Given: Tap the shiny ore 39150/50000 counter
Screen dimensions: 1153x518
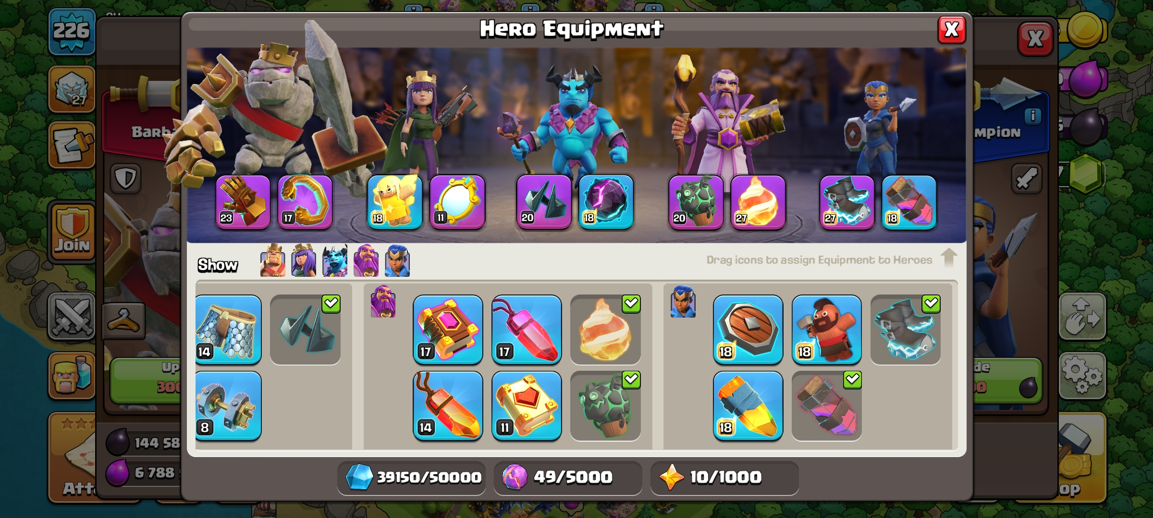Looking at the screenshot, I should coord(412,477).
